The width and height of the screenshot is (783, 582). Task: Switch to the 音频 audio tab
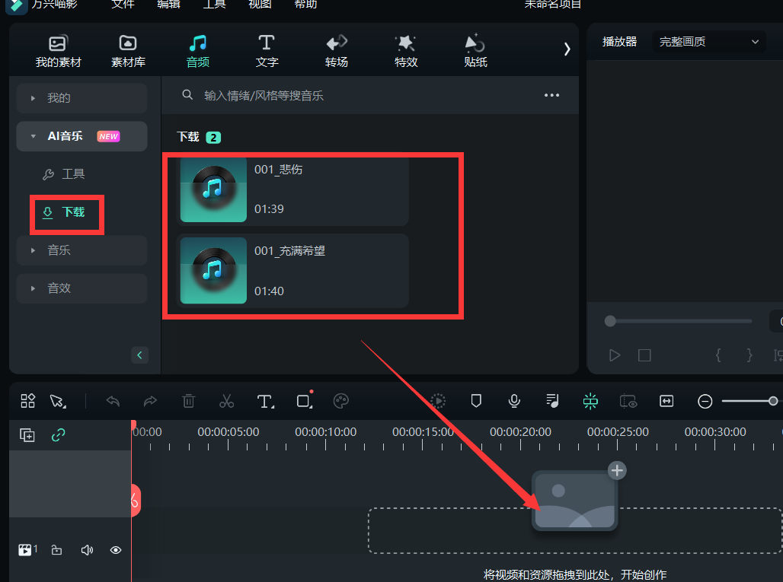tap(198, 52)
